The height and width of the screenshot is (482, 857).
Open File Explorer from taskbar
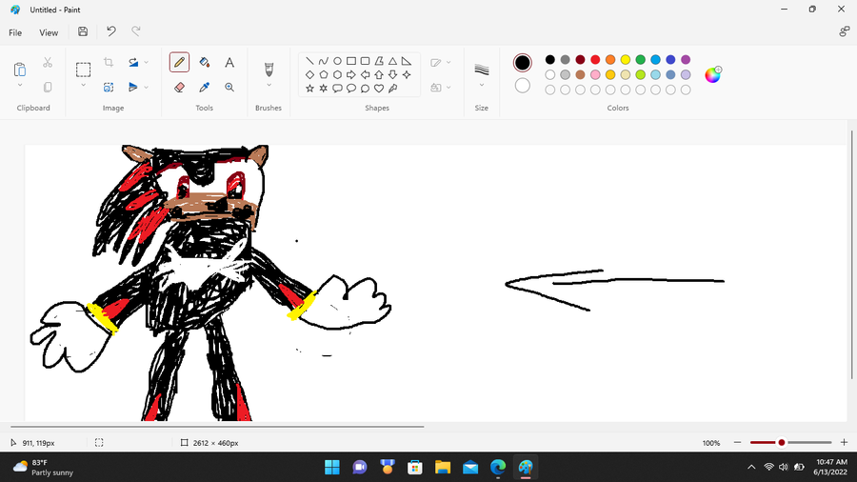[x=443, y=468]
